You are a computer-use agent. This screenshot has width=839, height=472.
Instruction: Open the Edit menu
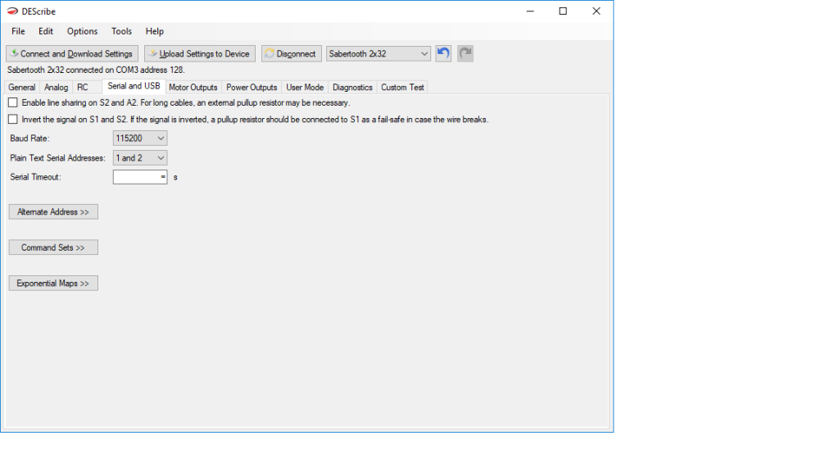[x=46, y=31]
